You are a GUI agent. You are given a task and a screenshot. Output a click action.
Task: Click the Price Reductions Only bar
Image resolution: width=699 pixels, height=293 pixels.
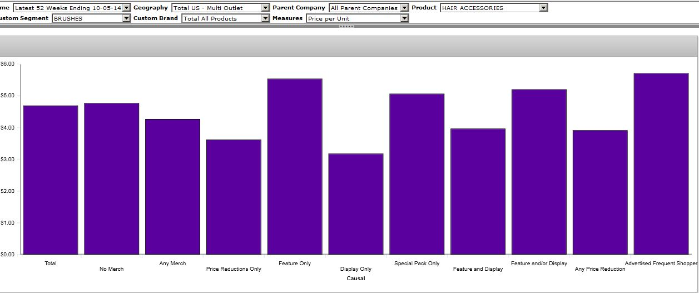tap(234, 197)
